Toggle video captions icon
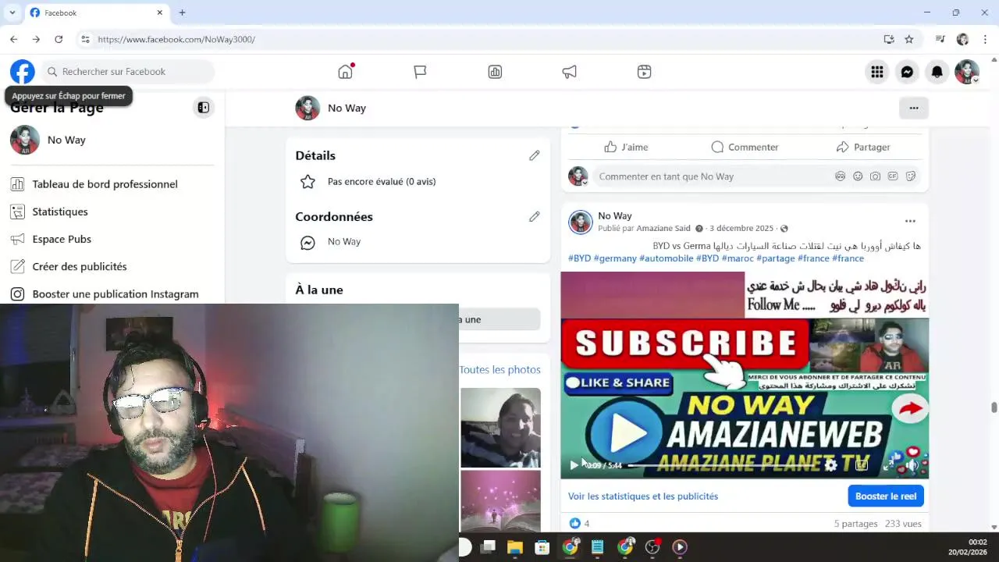The height and width of the screenshot is (562, 999). [862, 465]
